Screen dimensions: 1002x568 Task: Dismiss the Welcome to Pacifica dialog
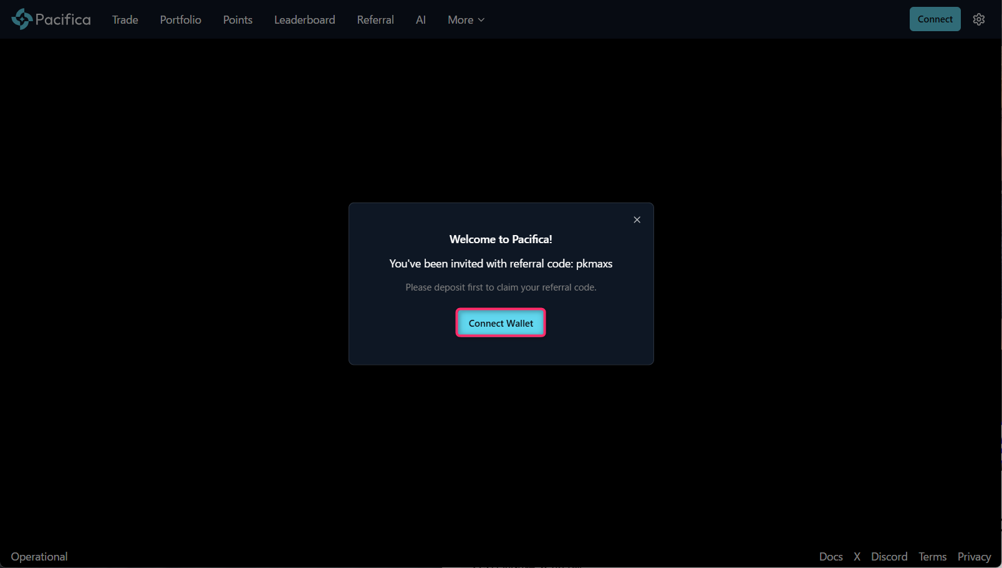(637, 219)
